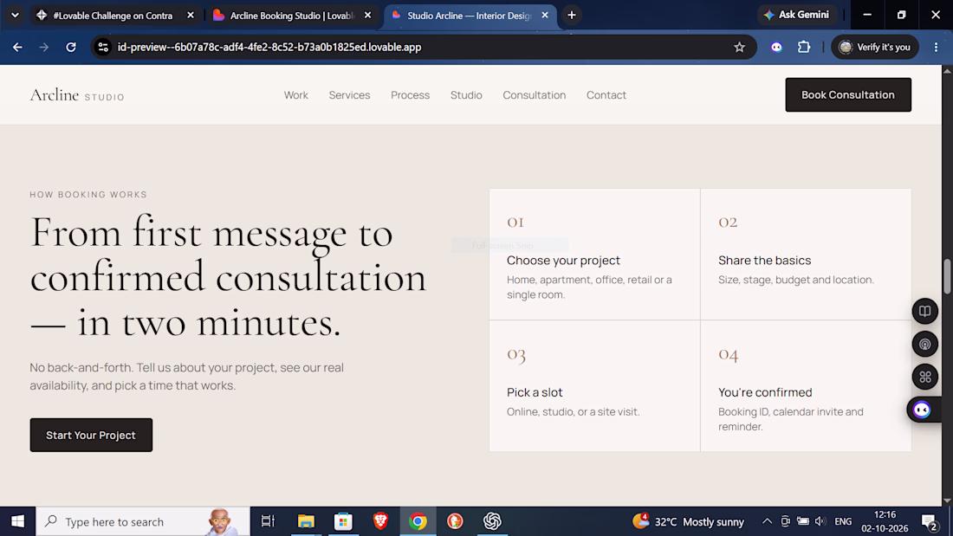This screenshot has width=953, height=536.
Task: Click the Start Your Project button
Action: coord(91,435)
